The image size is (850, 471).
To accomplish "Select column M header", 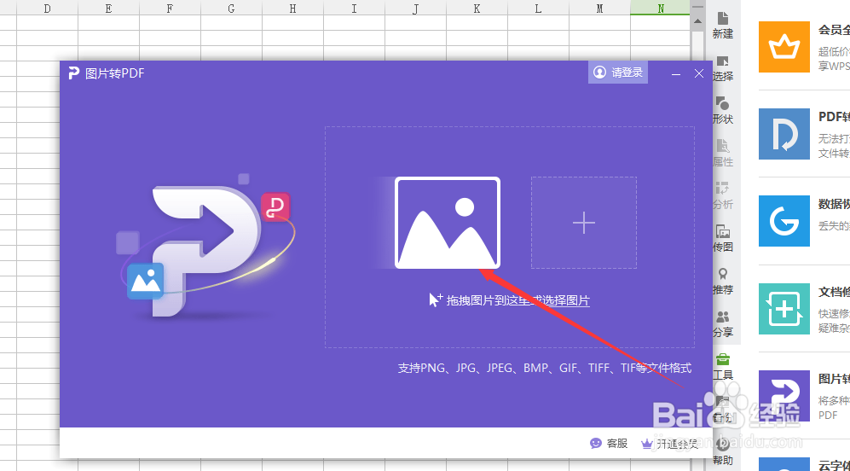I will click(x=599, y=9).
